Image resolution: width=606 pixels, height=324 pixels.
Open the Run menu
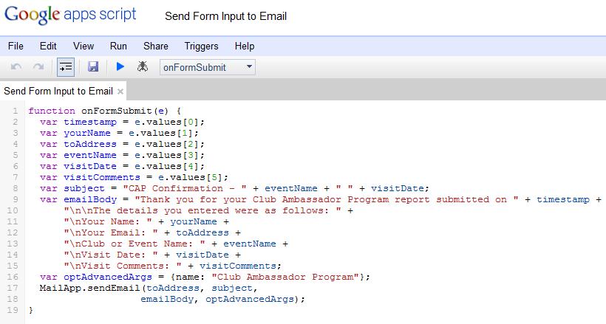point(118,46)
